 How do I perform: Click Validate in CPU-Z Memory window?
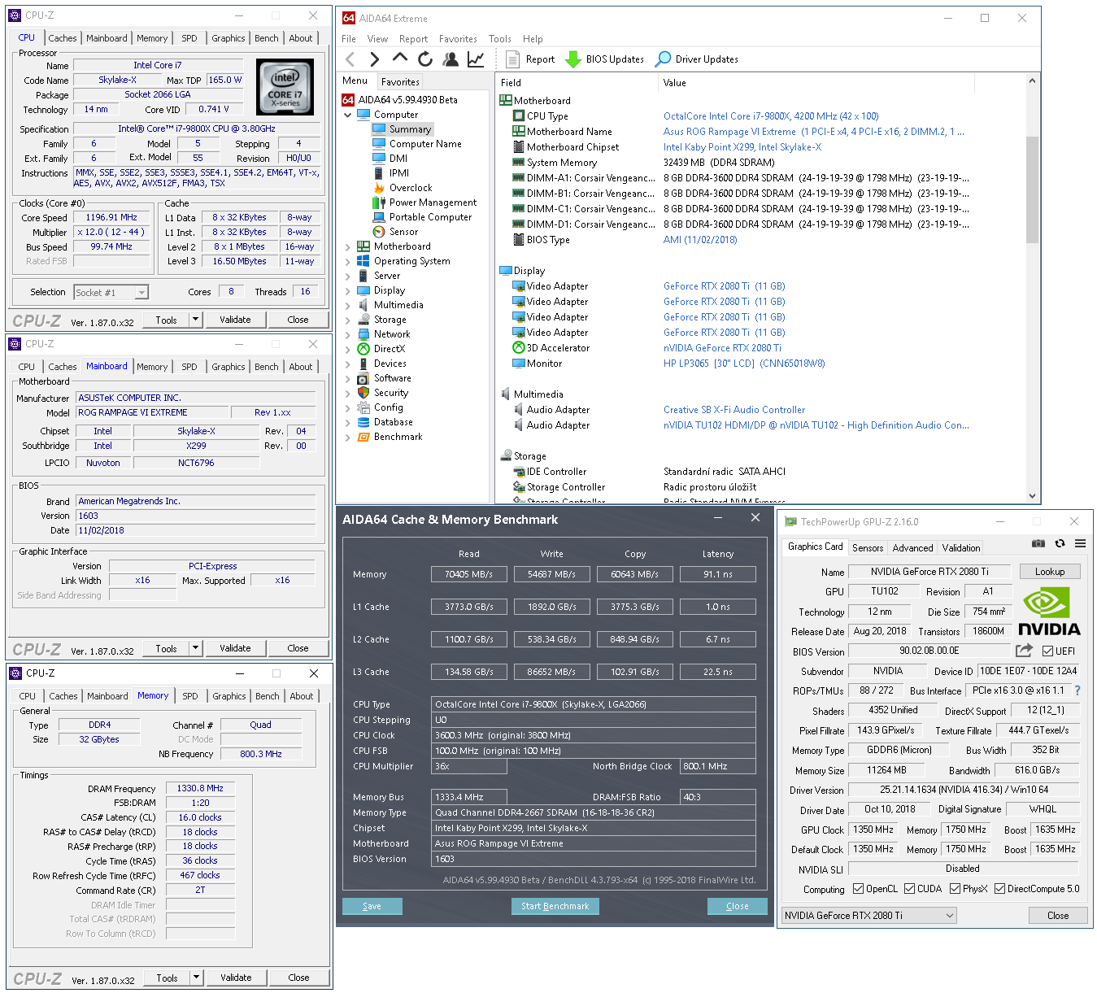tap(236, 978)
